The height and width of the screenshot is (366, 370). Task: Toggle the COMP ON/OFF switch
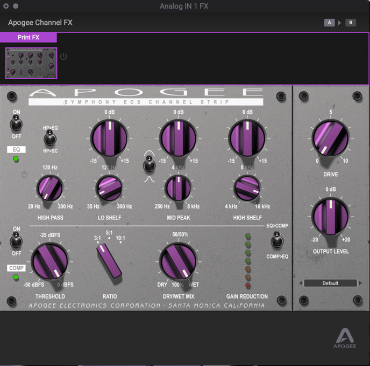(16, 240)
